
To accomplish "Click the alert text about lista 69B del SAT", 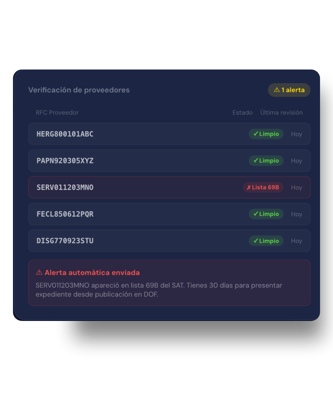I will point(159,290).
